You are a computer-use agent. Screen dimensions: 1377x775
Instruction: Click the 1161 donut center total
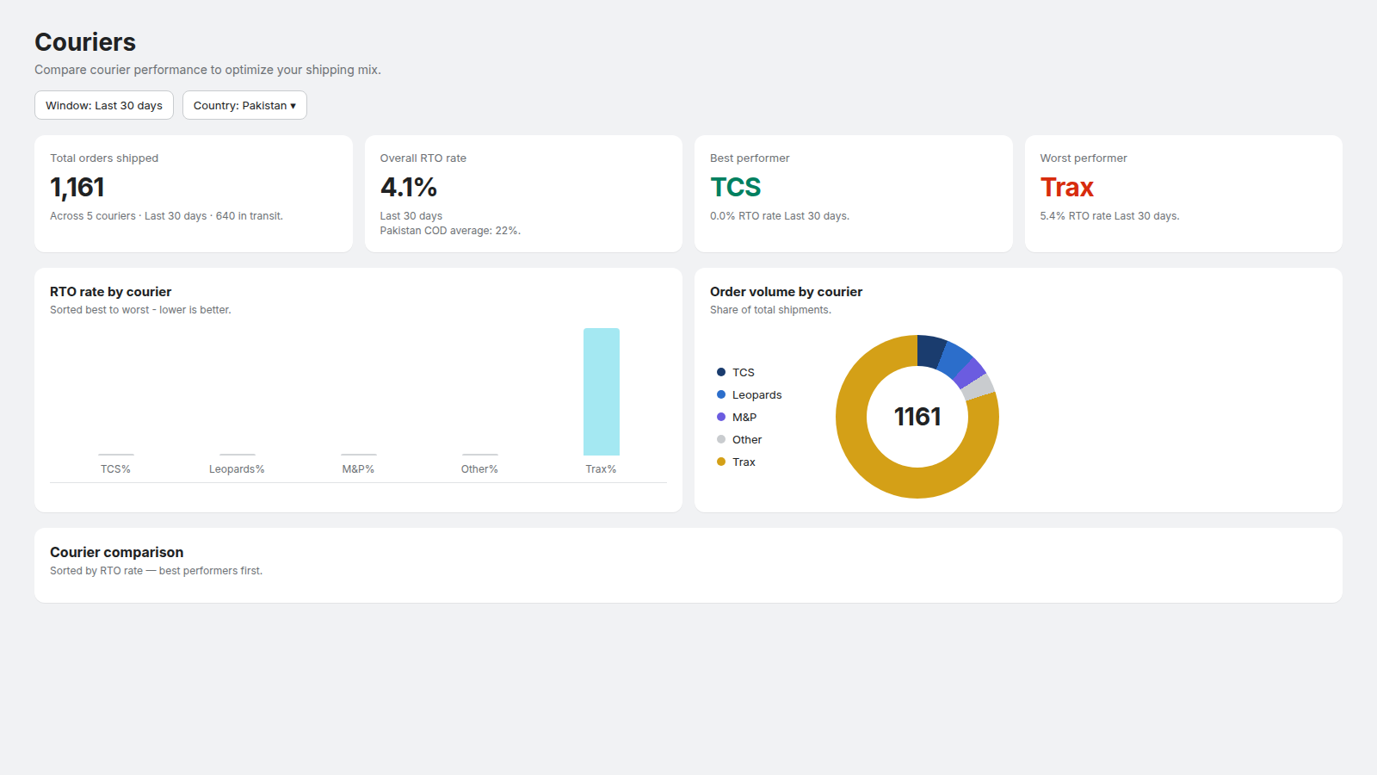[917, 417]
